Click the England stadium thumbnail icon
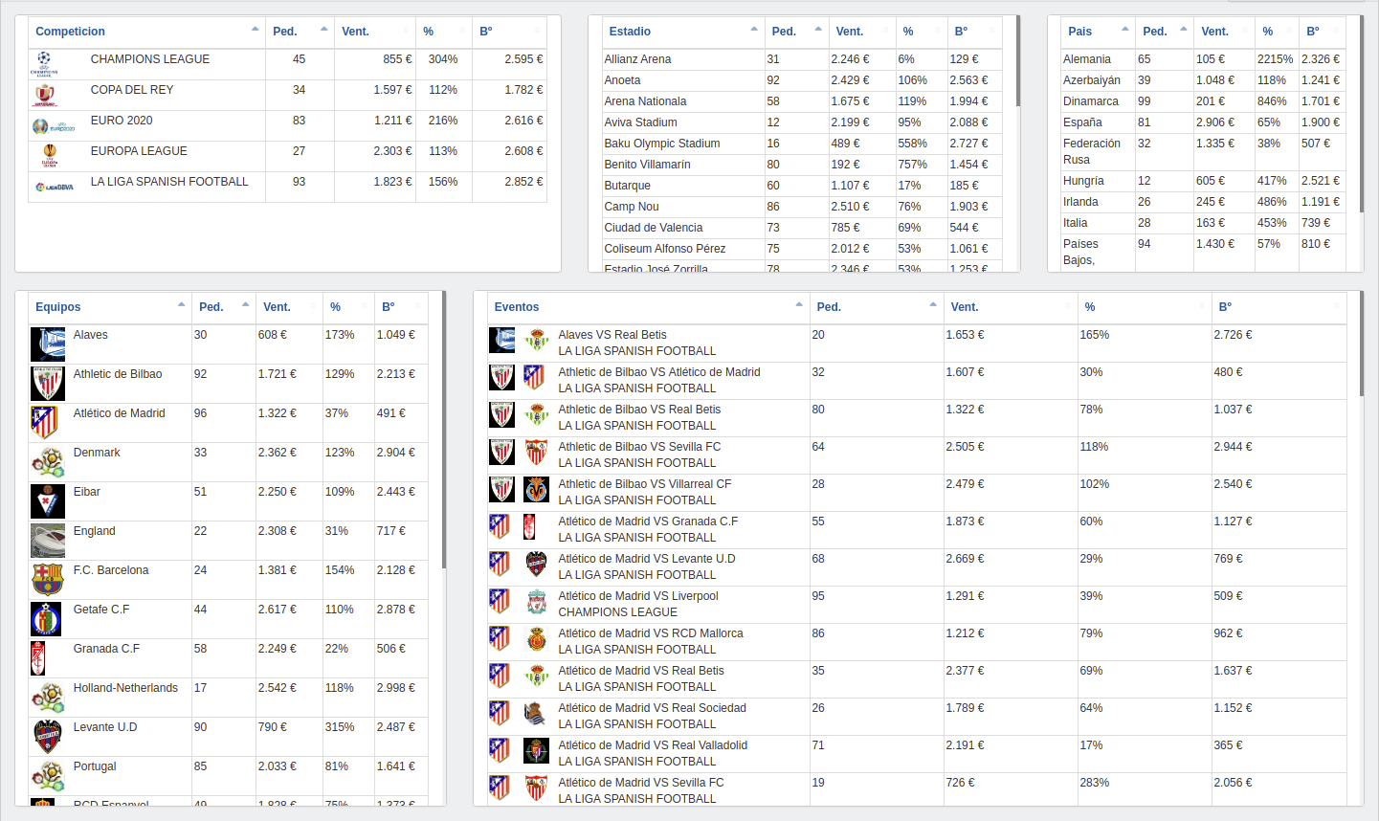 48,541
